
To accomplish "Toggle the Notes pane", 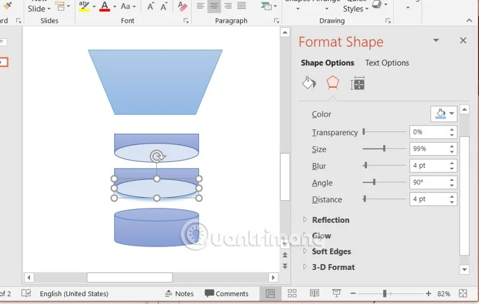I will 179,294.
